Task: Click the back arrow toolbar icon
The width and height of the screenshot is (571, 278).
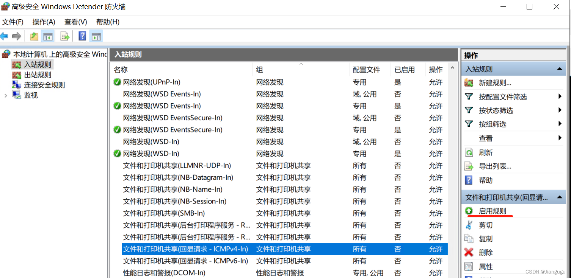Action: [5, 36]
